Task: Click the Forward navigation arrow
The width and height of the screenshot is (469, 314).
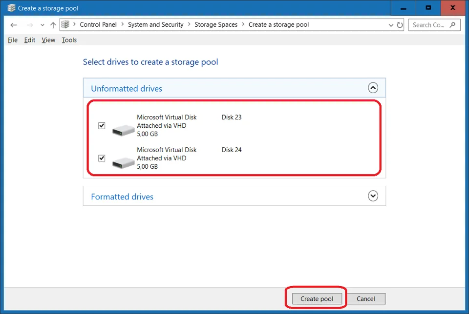Action: click(30, 25)
